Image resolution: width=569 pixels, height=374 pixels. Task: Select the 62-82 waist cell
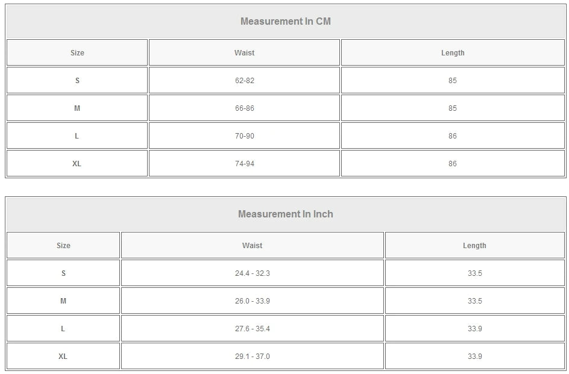pos(244,81)
